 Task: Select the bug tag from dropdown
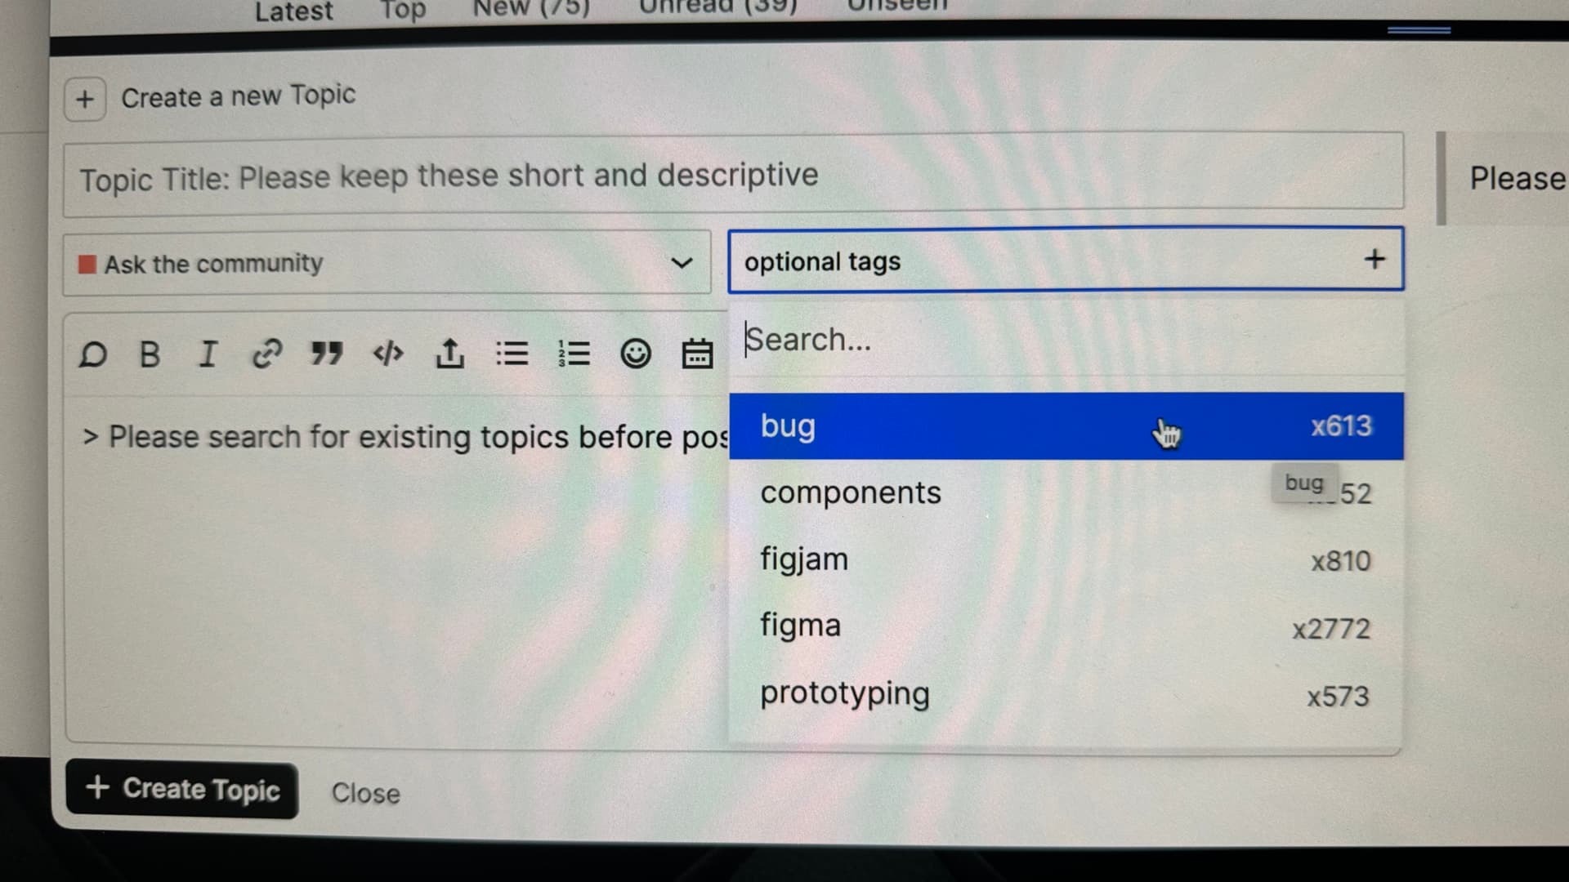(1066, 425)
